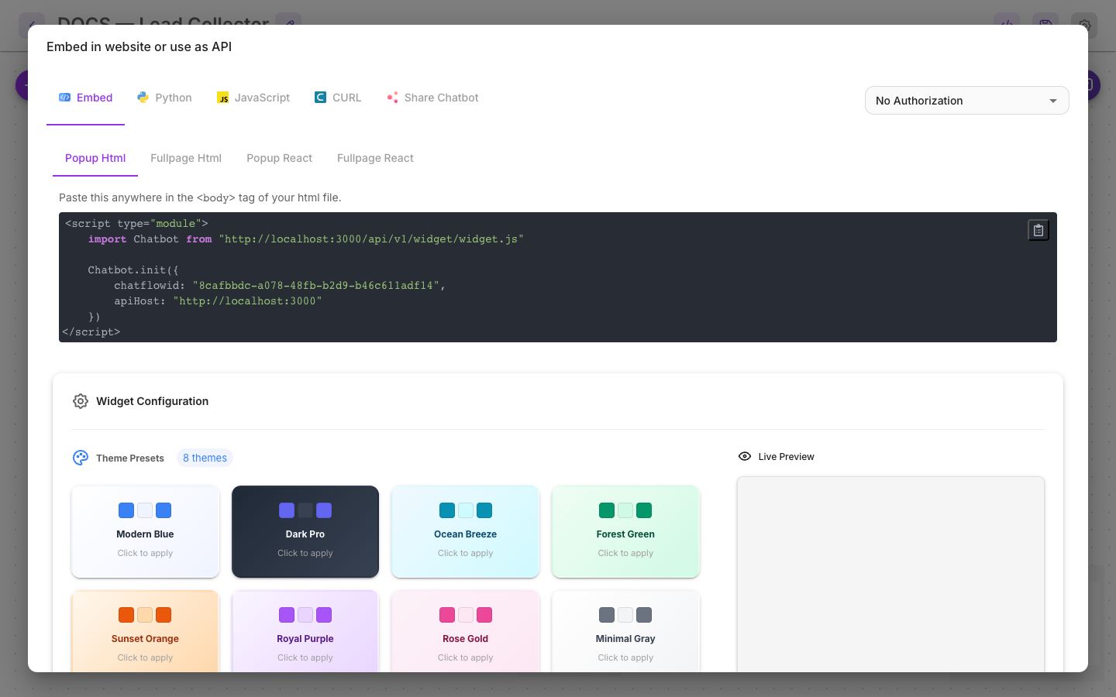Click the 8 themes badge
The image size is (1116, 697).
[x=205, y=458]
